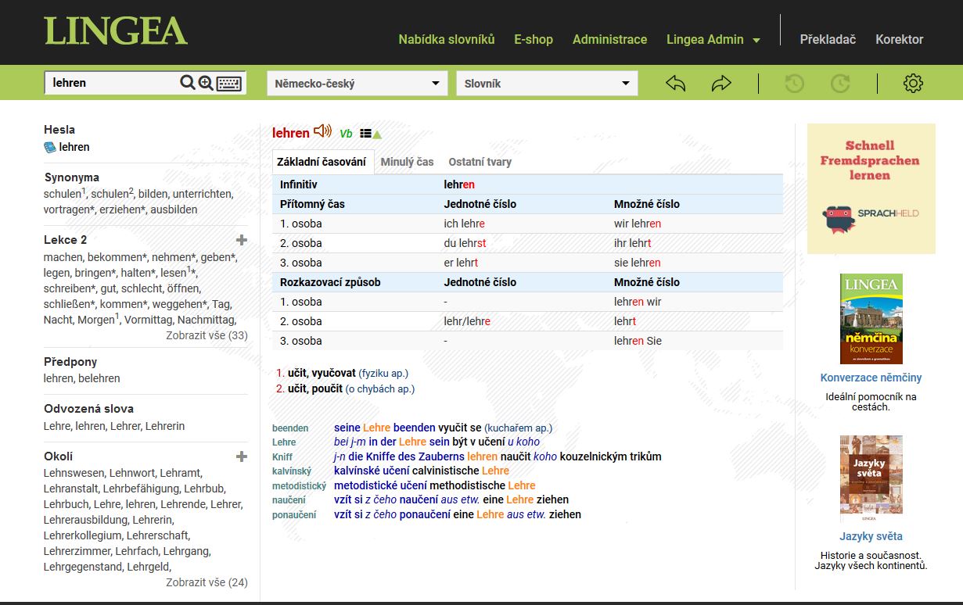Open the word Vormittag in Lekce 2
The image size is (963, 605).
click(x=147, y=320)
